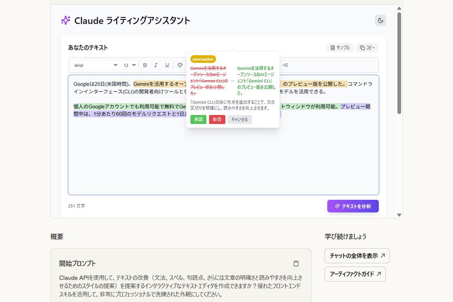The width and height of the screenshot is (453, 302).
Task: Open the チャットの全体を表示 link
Action: coord(357,256)
